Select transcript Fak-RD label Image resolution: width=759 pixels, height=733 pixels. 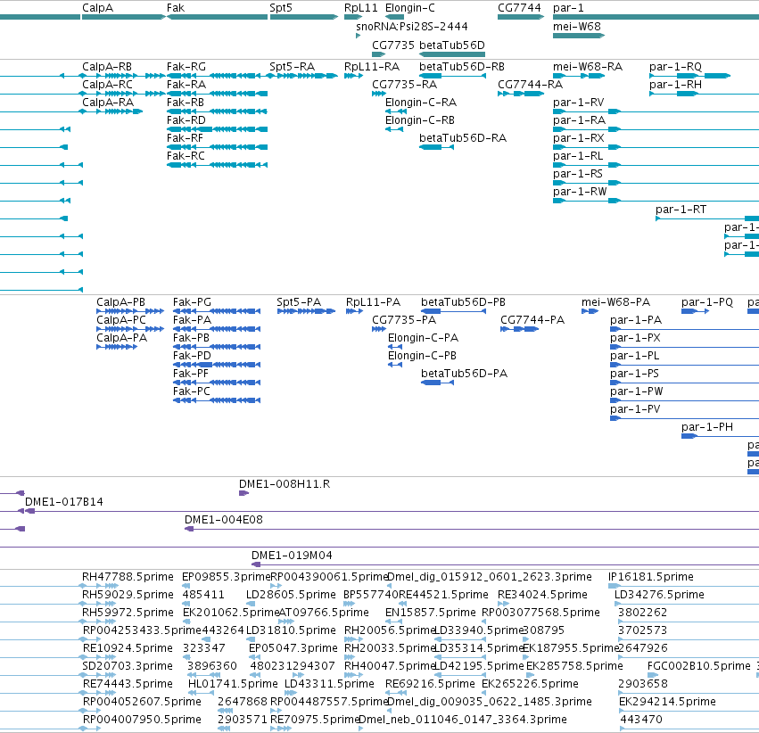pyautogui.click(x=186, y=120)
